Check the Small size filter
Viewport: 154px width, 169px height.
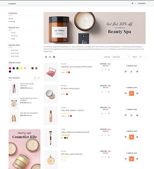point(9,33)
